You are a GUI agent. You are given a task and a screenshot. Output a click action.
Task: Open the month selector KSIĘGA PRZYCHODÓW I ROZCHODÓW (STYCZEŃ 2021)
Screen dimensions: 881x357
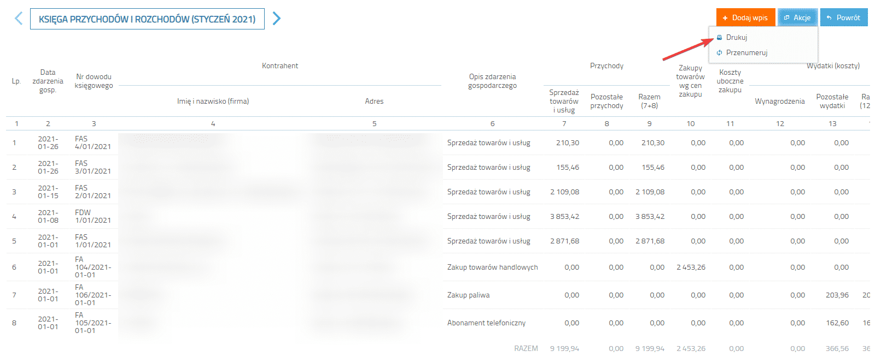coord(147,19)
